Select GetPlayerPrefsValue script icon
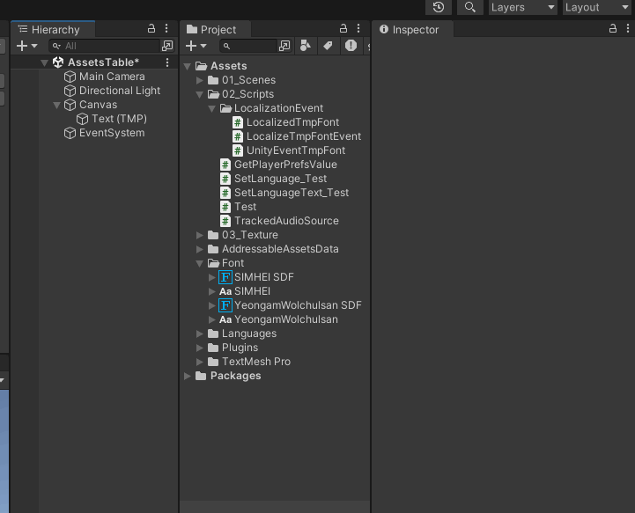This screenshot has width=635, height=513. pos(225,165)
